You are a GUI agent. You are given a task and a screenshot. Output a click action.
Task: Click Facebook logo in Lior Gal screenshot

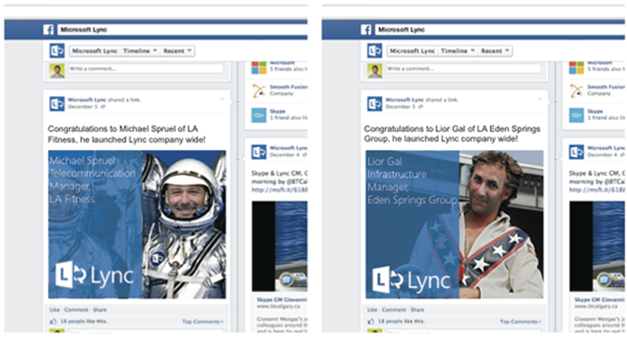[366, 30]
